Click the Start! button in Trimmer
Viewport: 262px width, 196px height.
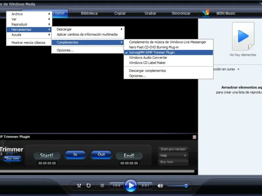tap(47, 155)
